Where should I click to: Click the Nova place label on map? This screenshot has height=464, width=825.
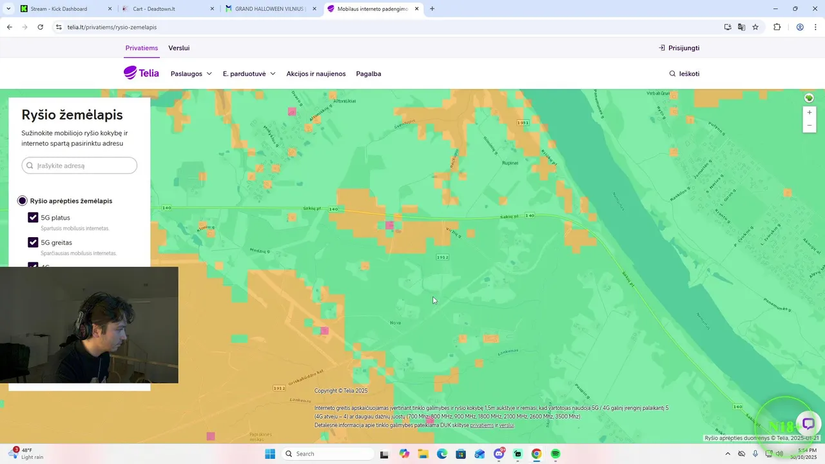(x=395, y=322)
